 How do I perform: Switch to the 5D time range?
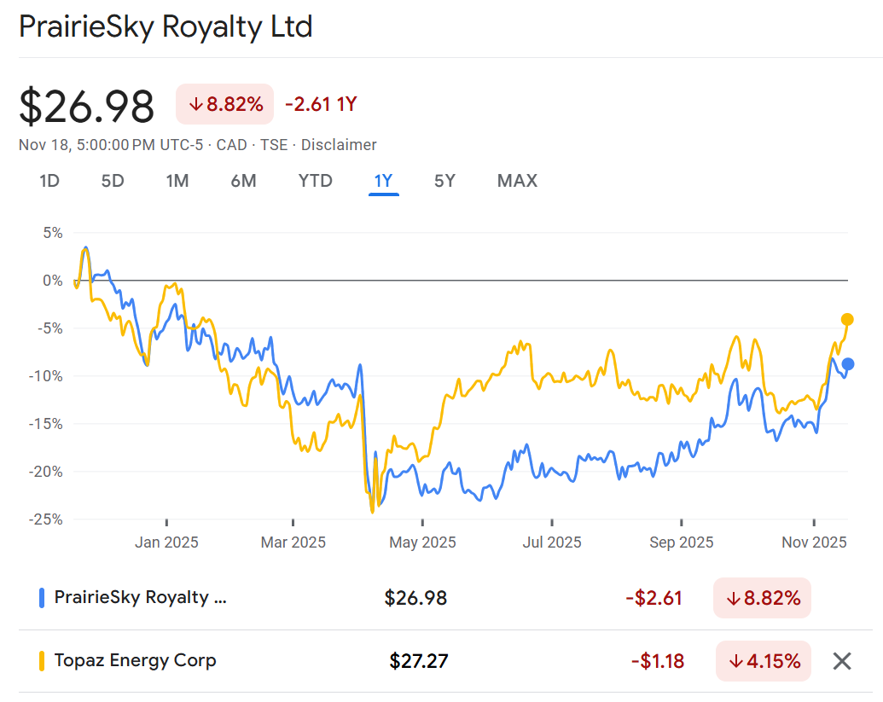coord(113,181)
